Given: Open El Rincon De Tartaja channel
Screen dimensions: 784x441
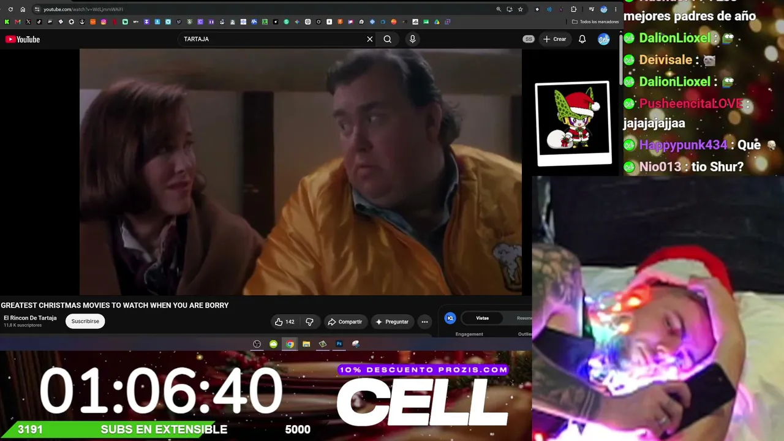Looking at the screenshot, I should [30, 318].
